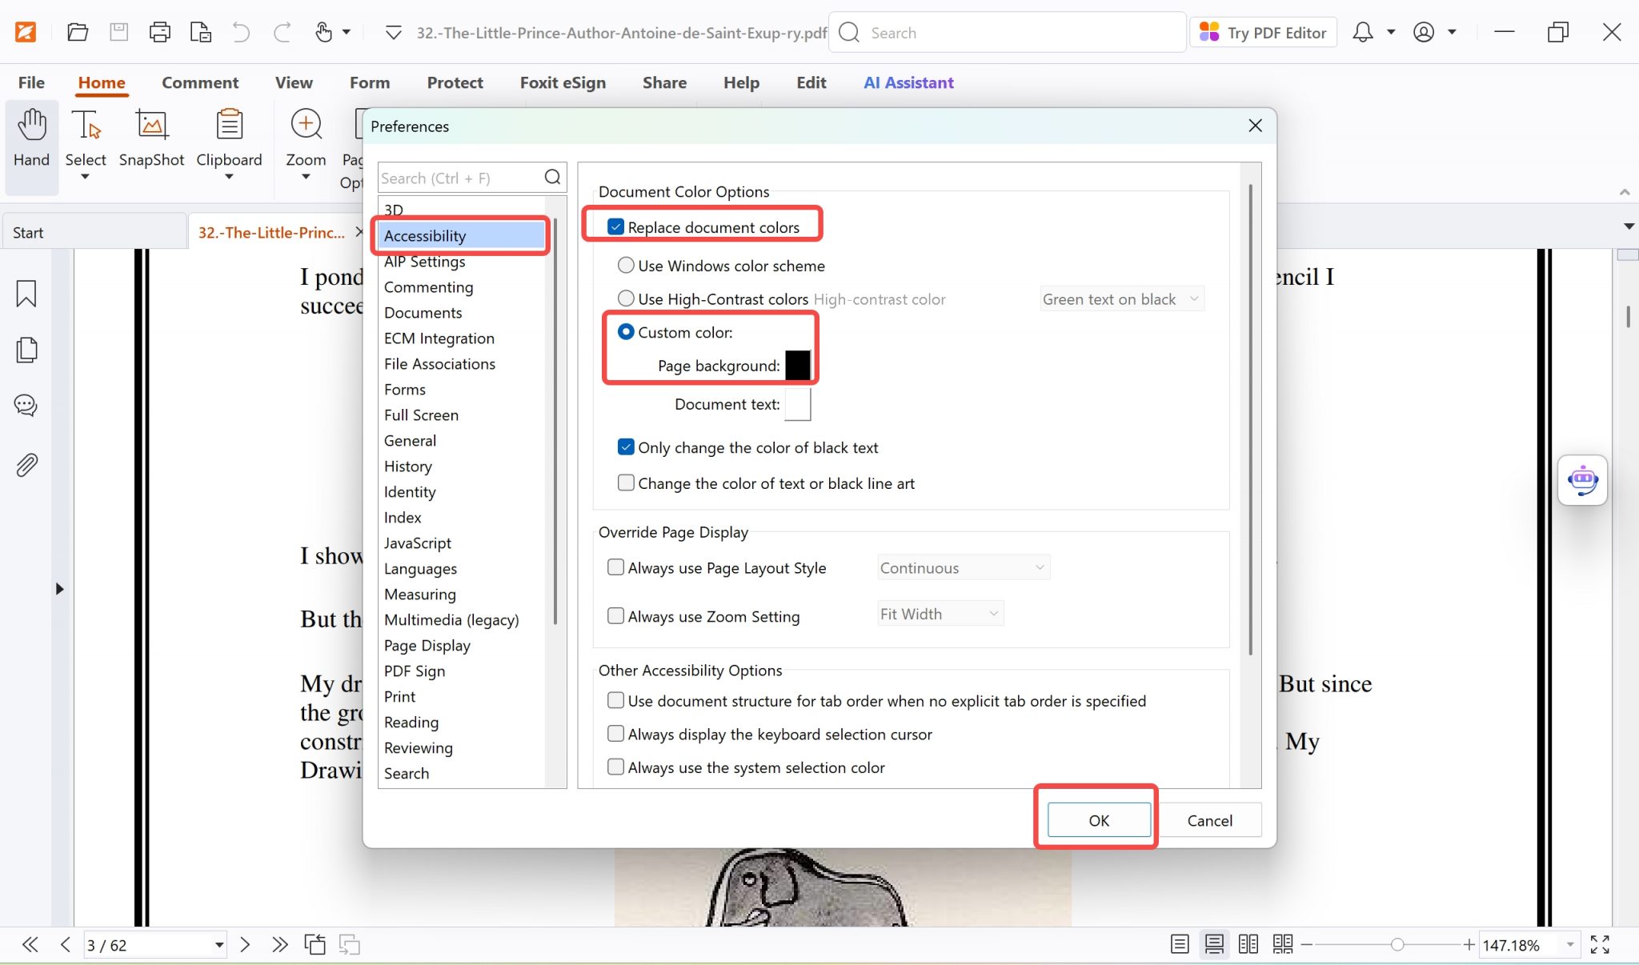Toggle Only change the color of black text
The image size is (1639, 965).
[626, 447]
